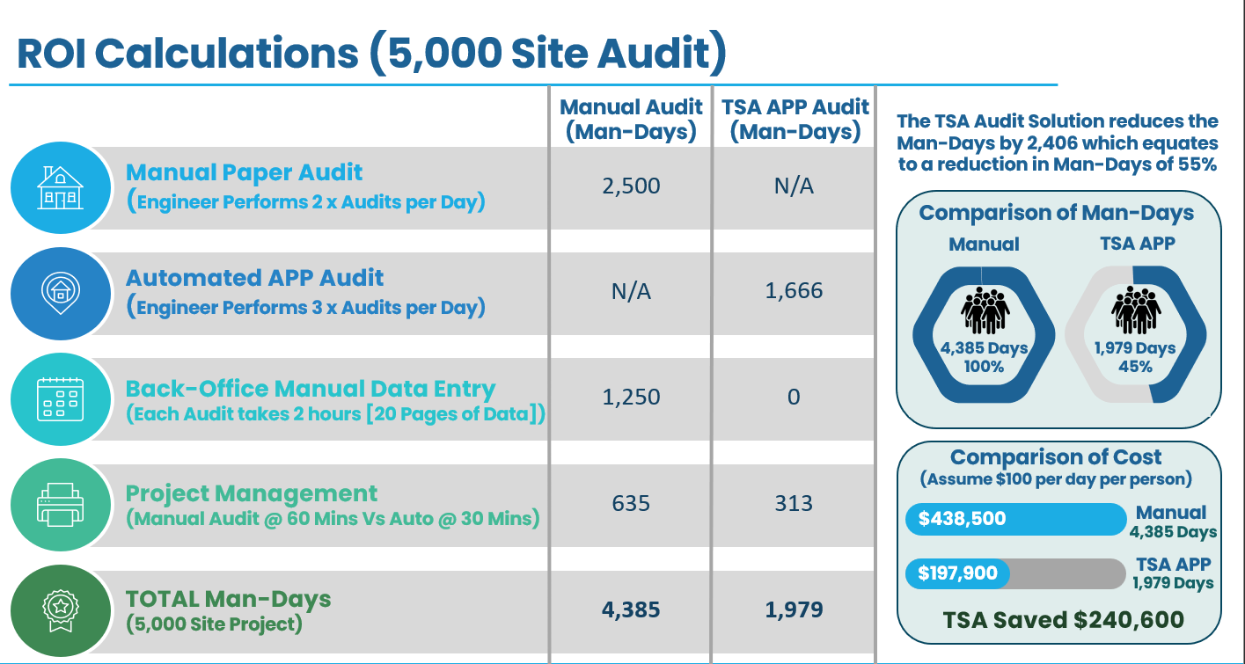Click the blue $438,500 Manual cost bar
This screenshot has height=664, width=1245.
point(1016,519)
